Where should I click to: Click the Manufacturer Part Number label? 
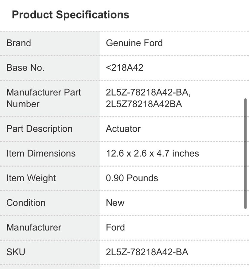click(x=43, y=98)
